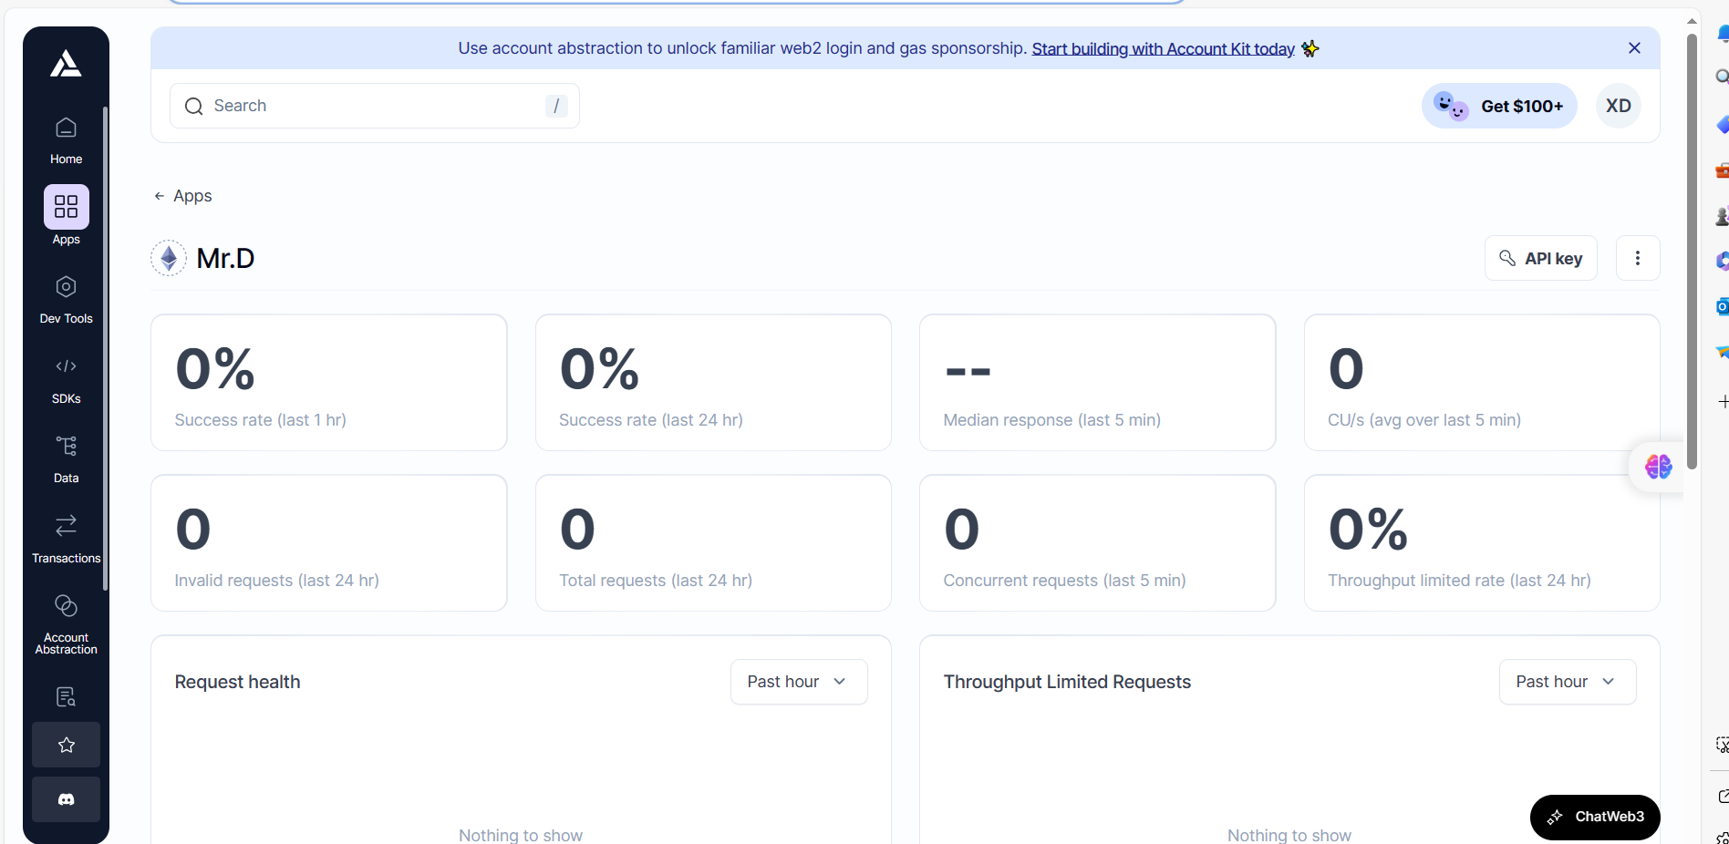1729x844 pixels.
Task: Open Account Abstraction in the sidebar
Action: point(66,623)
